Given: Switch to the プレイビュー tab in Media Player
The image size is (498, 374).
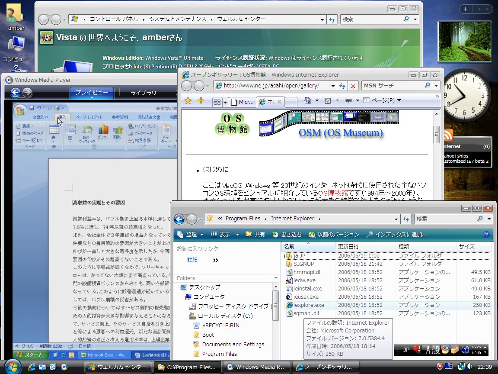Looking at the screenshot, I should (92, 93).
